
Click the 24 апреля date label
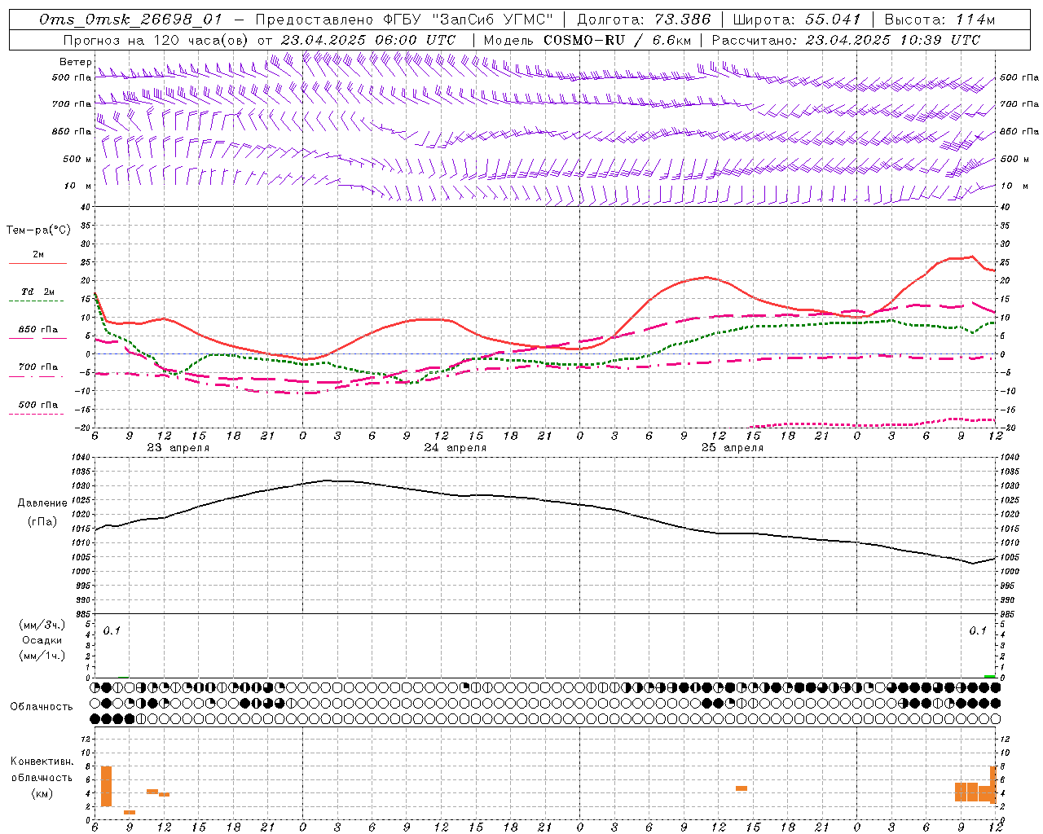(455, 448)
